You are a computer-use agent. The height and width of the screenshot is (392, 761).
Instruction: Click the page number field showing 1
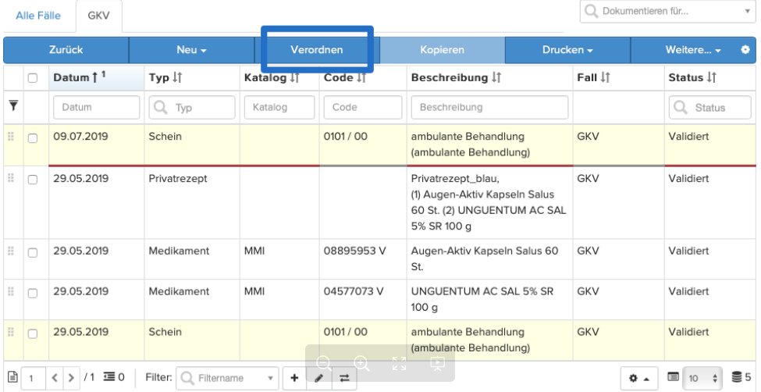coord(34,378)
